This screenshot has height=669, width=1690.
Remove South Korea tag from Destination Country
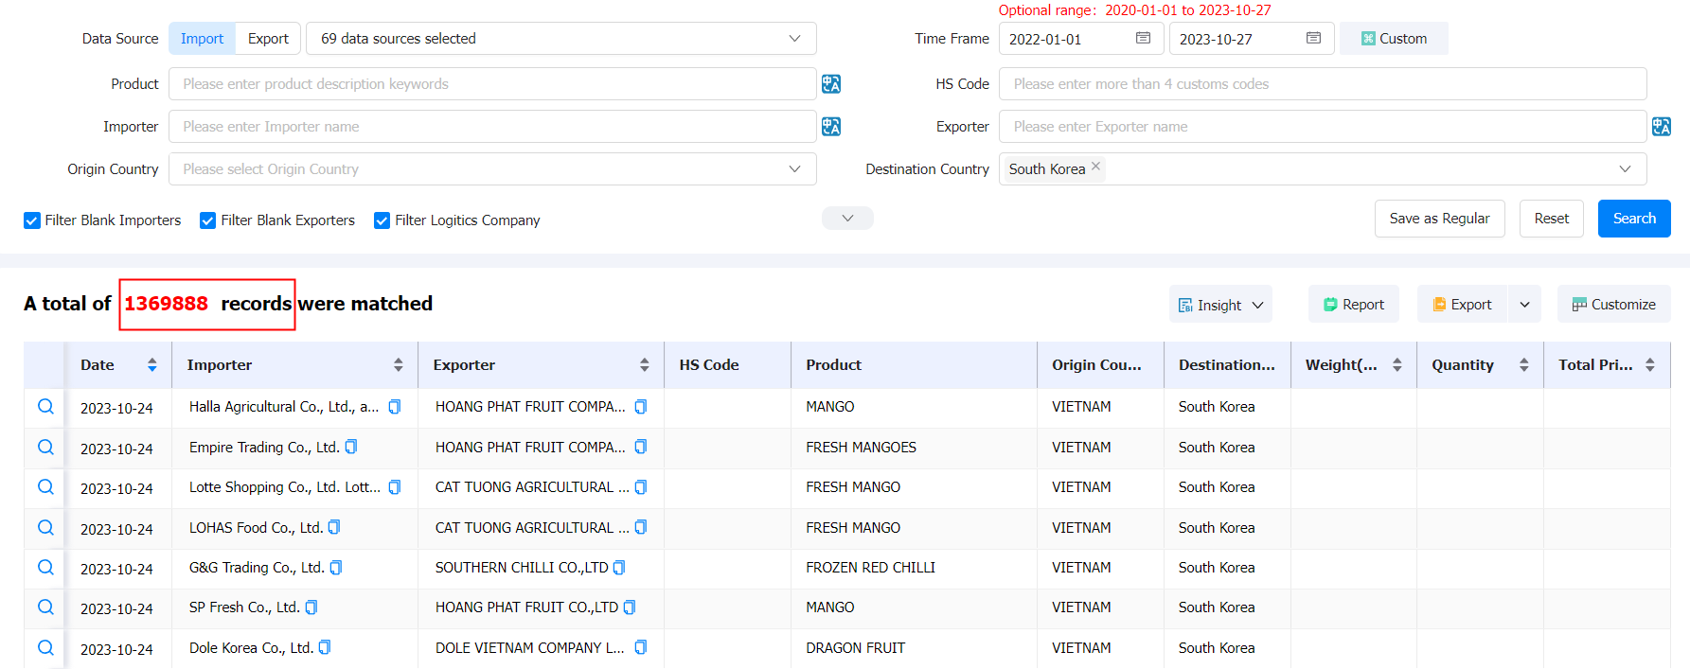click(x=1095, y=167)
